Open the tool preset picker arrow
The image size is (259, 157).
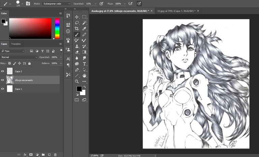coord(10,4)
